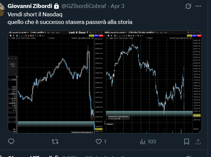Click the share tweet icon

(x=199, y=142)
